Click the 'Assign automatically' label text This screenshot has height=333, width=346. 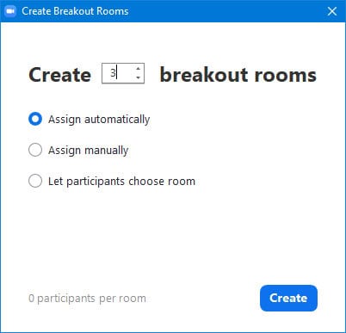tap(99, 120)
